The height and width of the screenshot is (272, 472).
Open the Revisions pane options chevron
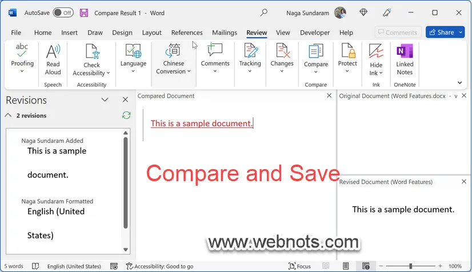[x=105, y=100]
